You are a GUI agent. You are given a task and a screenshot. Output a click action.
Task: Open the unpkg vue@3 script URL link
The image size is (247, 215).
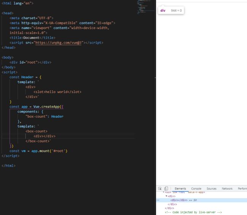[58, 43]
